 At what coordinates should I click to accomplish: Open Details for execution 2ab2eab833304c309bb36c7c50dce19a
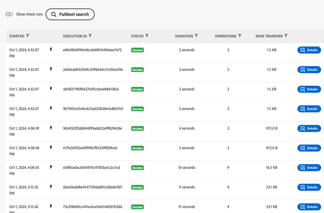point(309,70)
